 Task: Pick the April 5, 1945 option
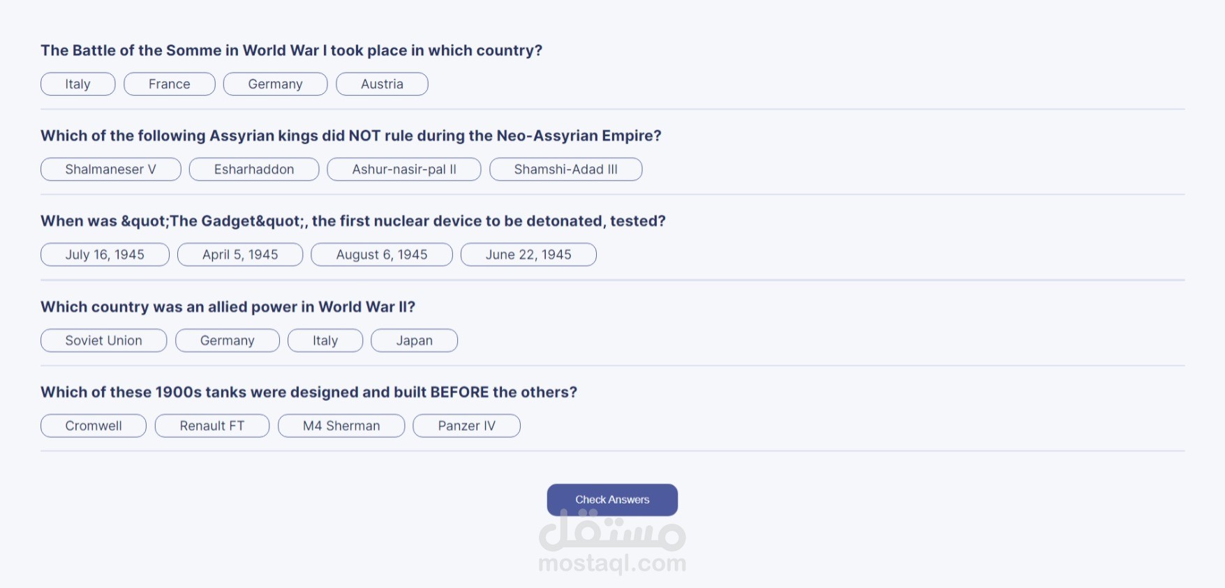[x=240, y=255]
